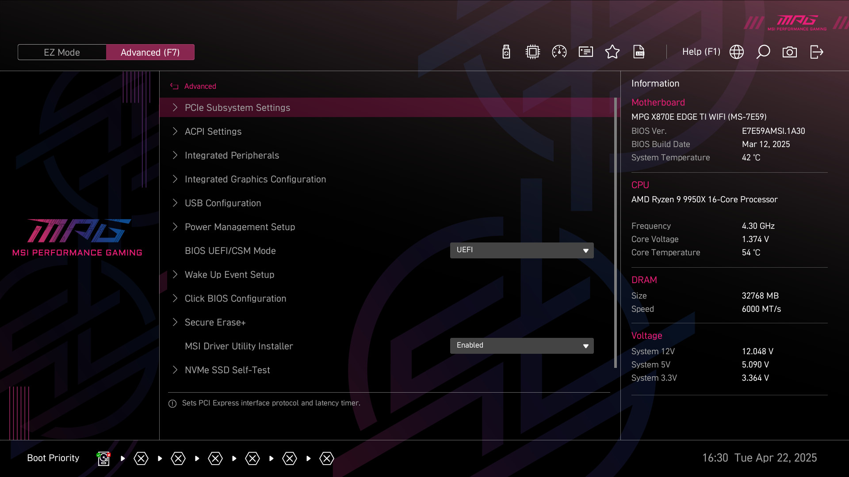Image resolution: width=849 pixels, height=477 pixels.
Task: Open the M-Flash USB update icon
Action: [x=506, y=52]
